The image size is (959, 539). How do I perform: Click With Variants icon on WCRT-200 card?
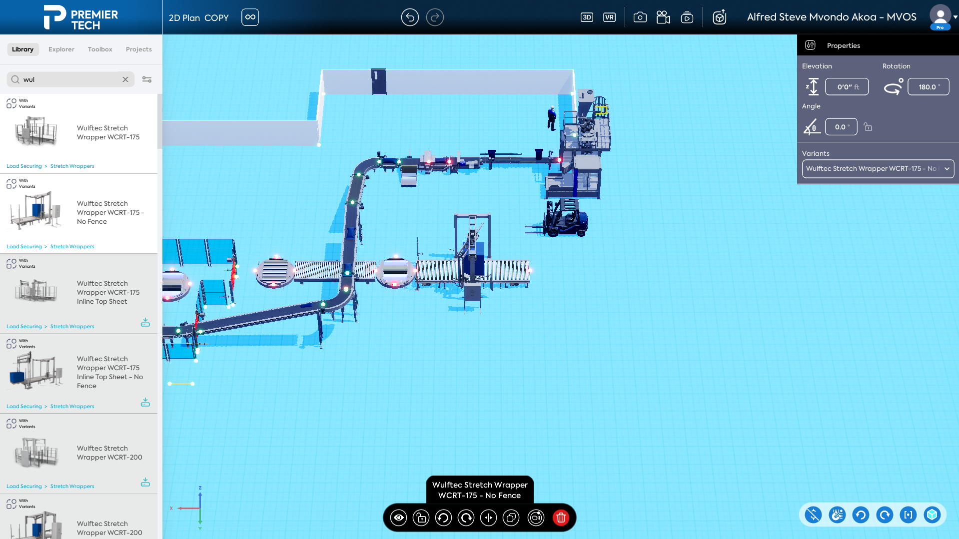[11, 424]
